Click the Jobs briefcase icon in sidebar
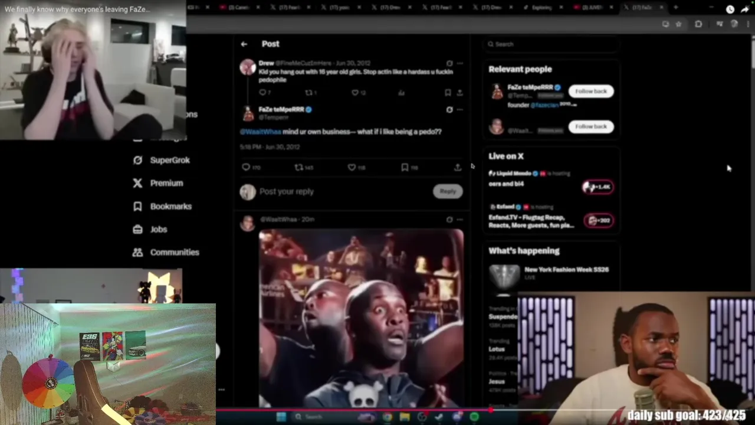 coord(137,229)
